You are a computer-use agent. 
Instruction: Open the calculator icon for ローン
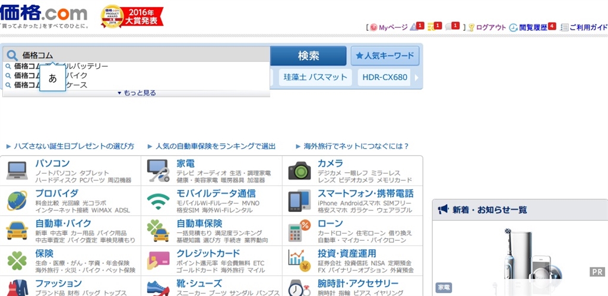pyautogui.click(x=299, y=231)
